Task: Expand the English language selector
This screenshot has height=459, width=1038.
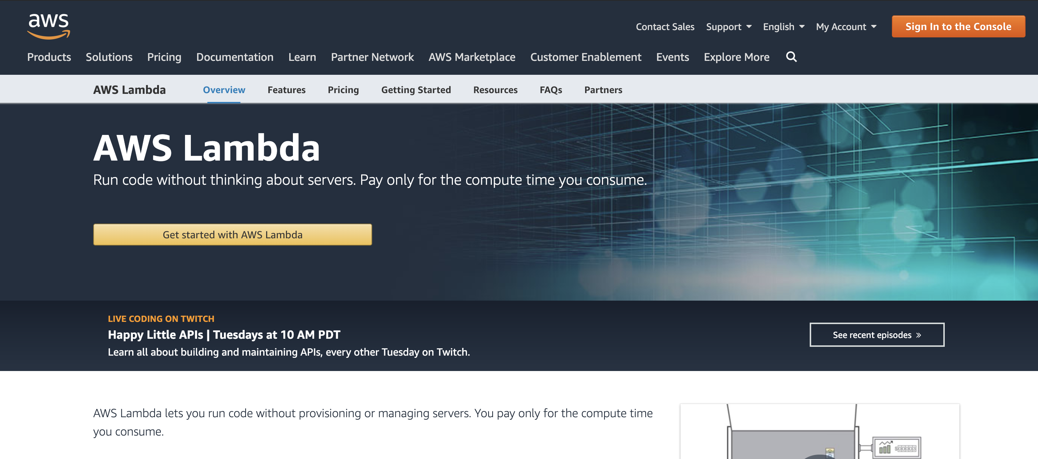Action: click(x=783, y=26)
